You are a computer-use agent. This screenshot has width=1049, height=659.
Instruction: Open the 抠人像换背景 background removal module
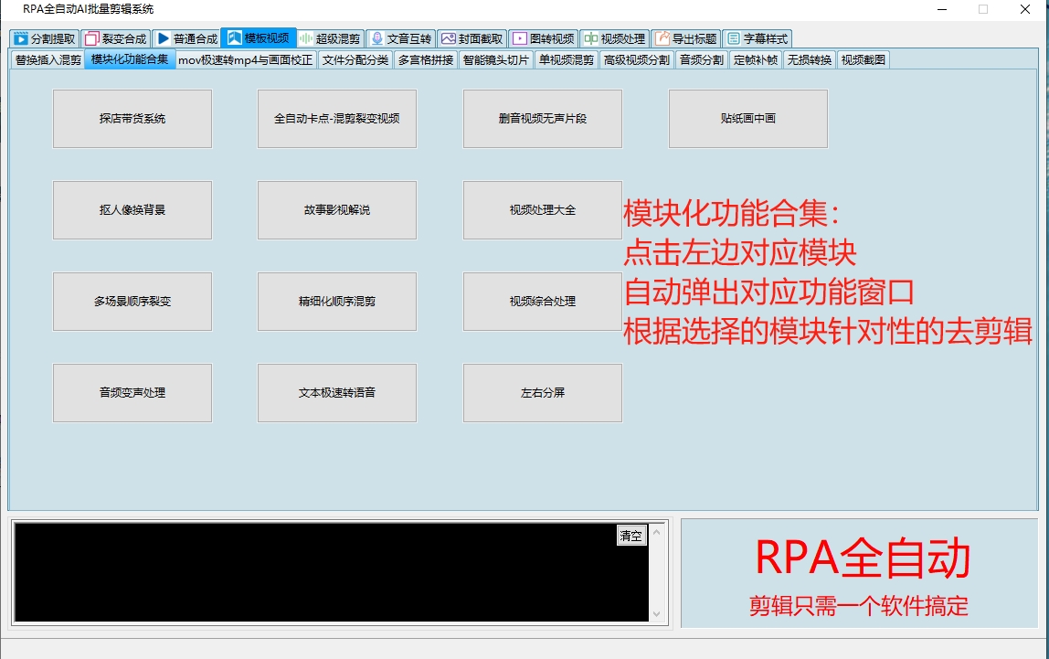[x=132, y=209]
